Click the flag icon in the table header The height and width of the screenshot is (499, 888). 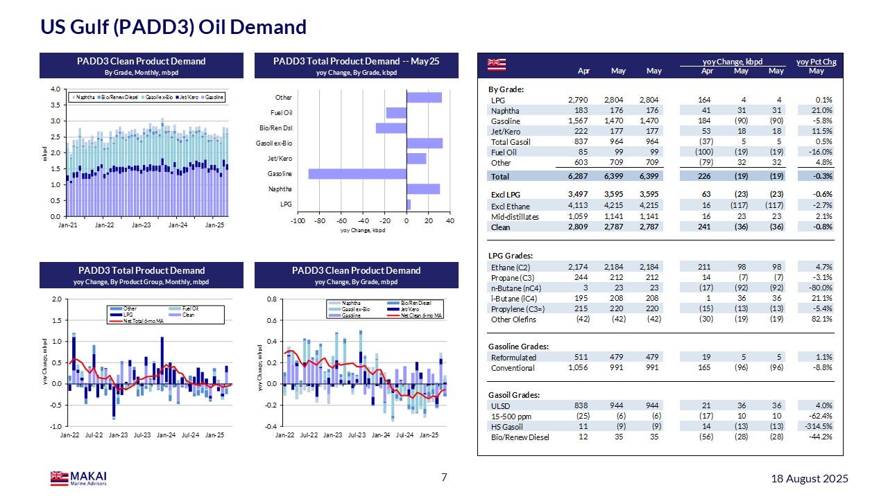click(497, 64)
